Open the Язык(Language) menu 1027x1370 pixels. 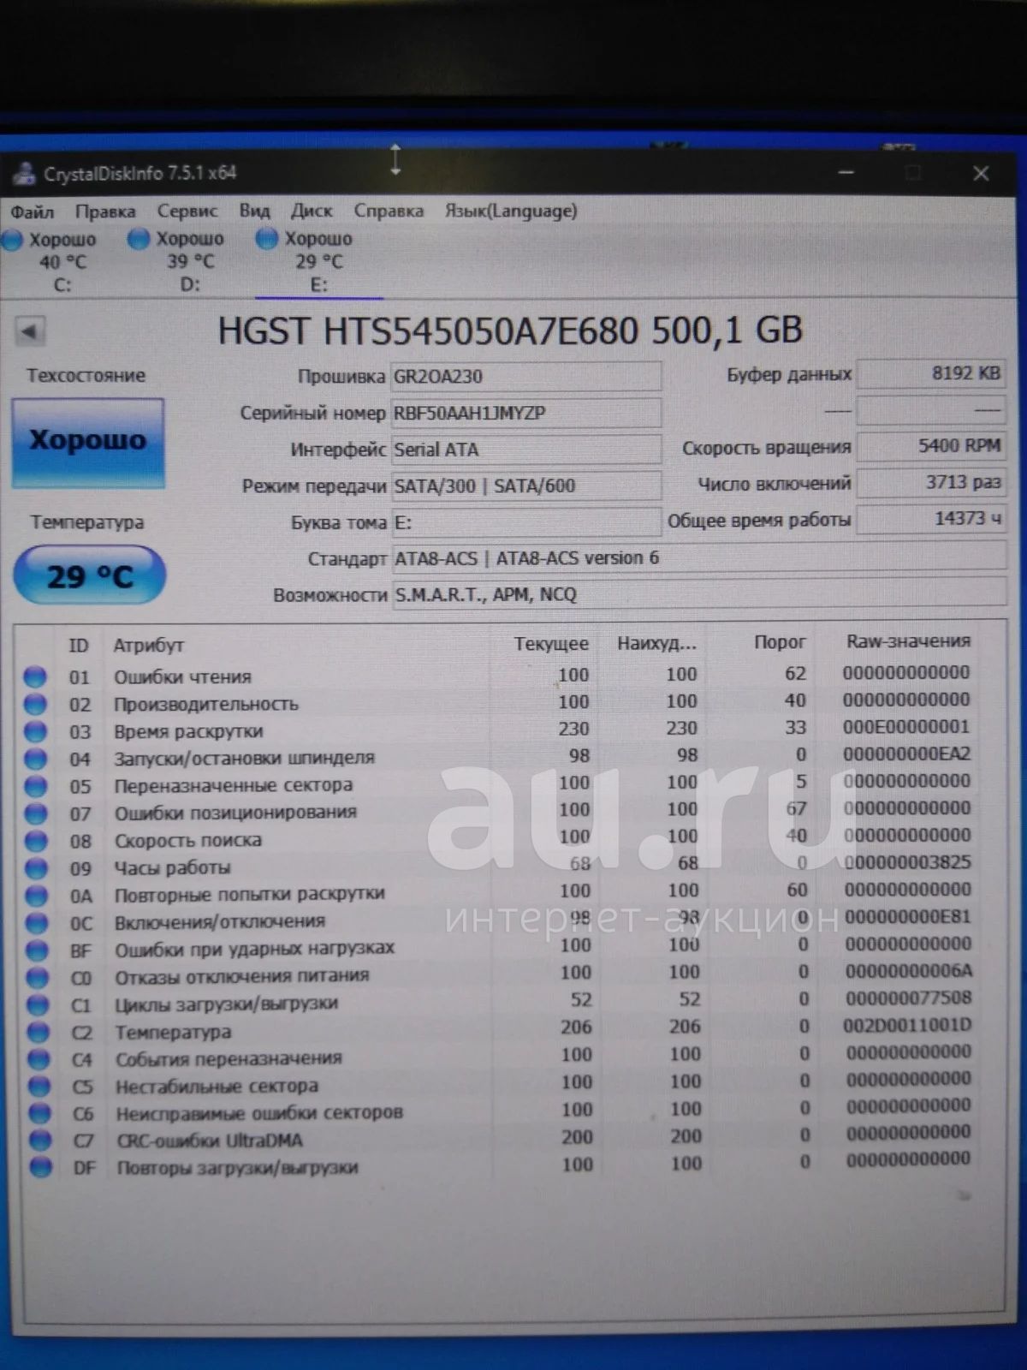point(510,211)
